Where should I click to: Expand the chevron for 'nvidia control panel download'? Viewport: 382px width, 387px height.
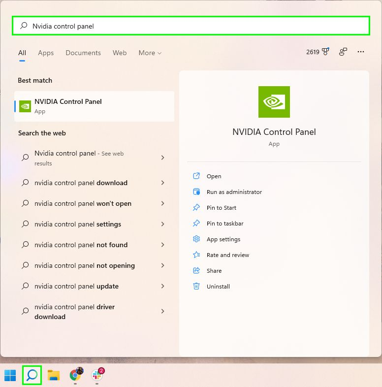tap(162, 183)
